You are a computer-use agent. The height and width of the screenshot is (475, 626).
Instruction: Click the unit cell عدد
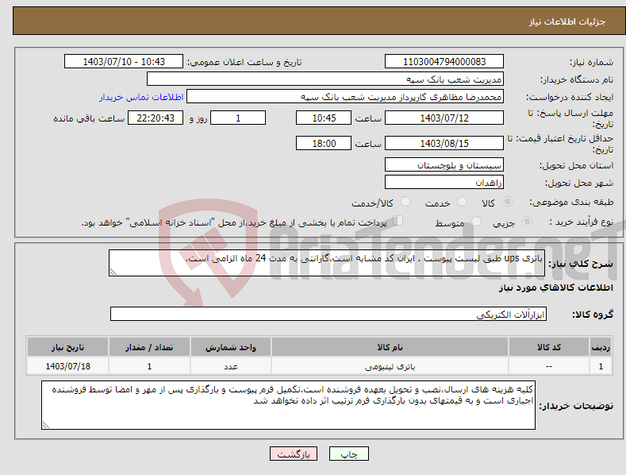coord(231,366)
